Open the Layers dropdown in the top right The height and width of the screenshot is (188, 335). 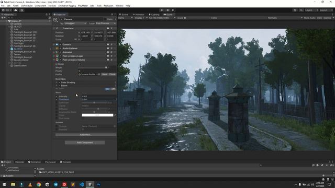point(311,10)
